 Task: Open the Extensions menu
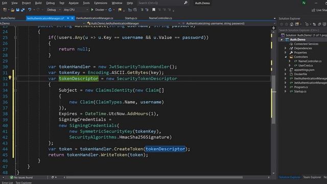101,3
